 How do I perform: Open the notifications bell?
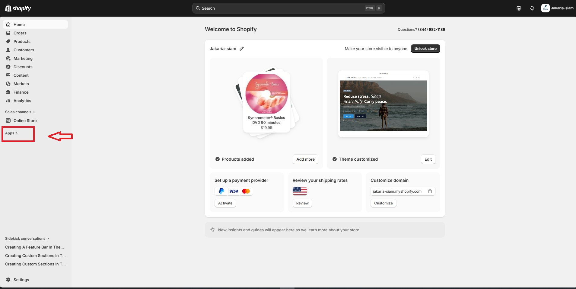[532, 8]
